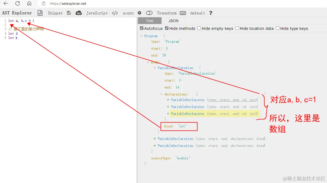This screenshot has height=183, width=327.
Task: Expand the second VariableDeclarator node
Action: pyautogui.click(x=168, y=107)
